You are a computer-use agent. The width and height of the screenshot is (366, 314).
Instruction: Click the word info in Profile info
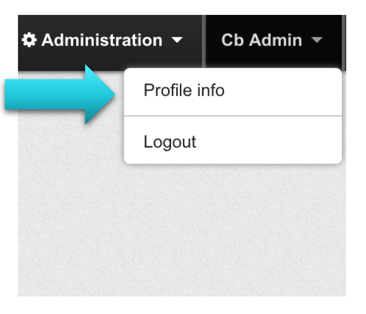click(211, 90)
